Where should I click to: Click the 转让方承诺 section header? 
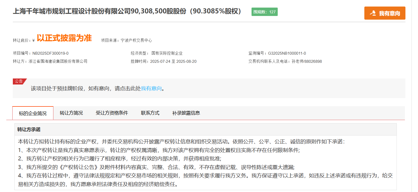[205, 129]
